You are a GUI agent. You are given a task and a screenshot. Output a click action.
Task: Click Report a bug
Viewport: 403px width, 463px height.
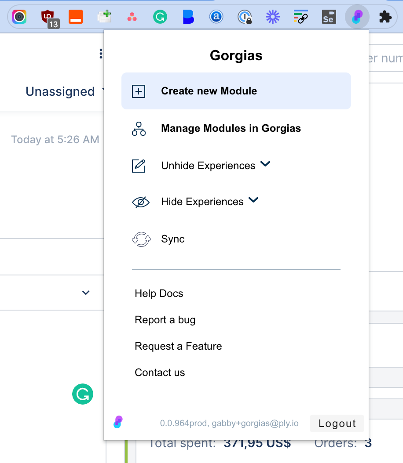[165, 320]
